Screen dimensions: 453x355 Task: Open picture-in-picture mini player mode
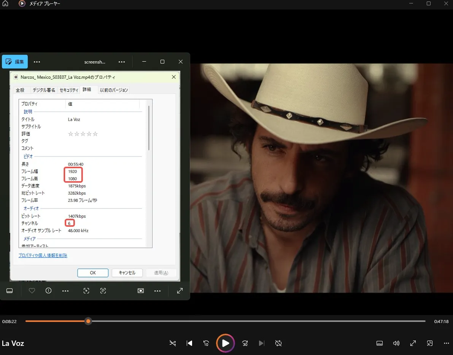(x=429, y=343)
